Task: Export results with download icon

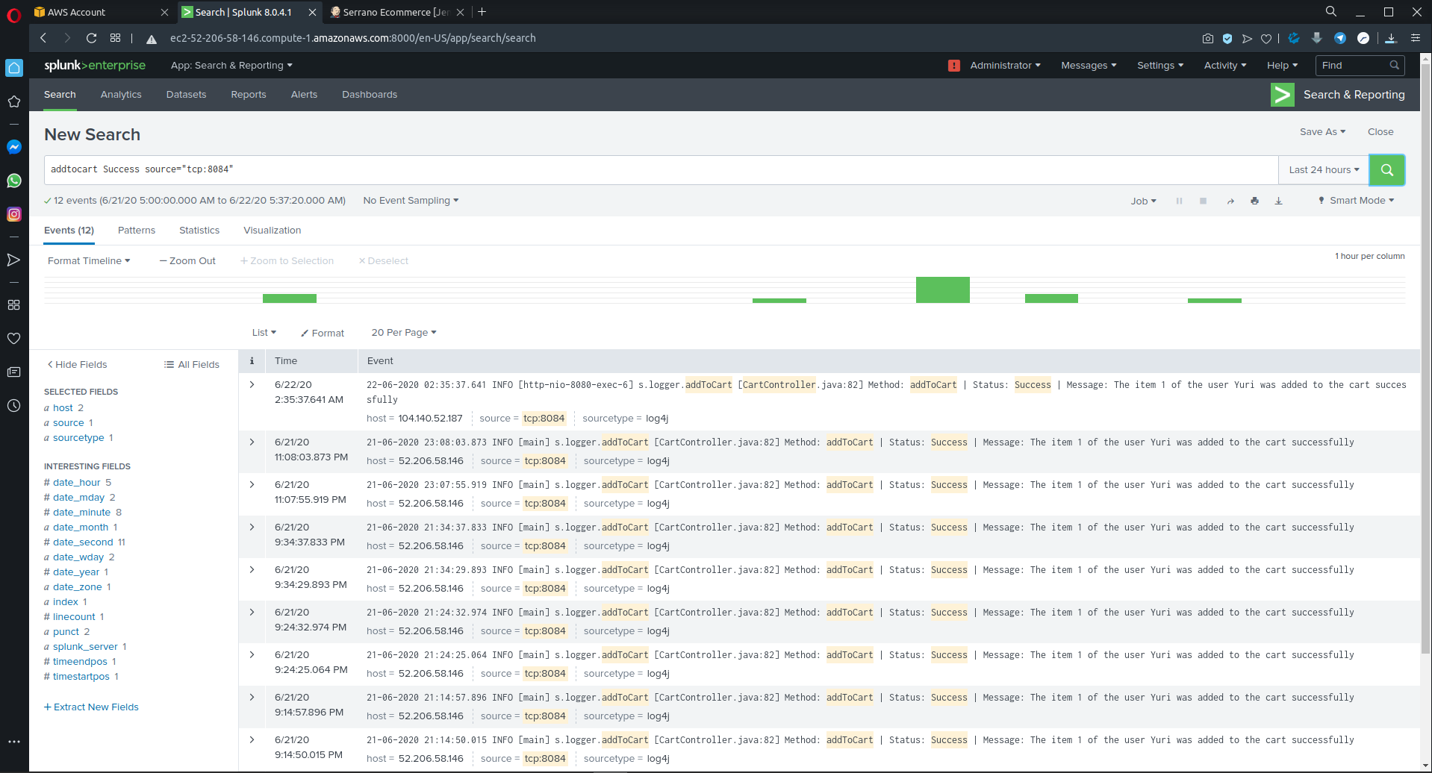Action: tap(1278, 201)
